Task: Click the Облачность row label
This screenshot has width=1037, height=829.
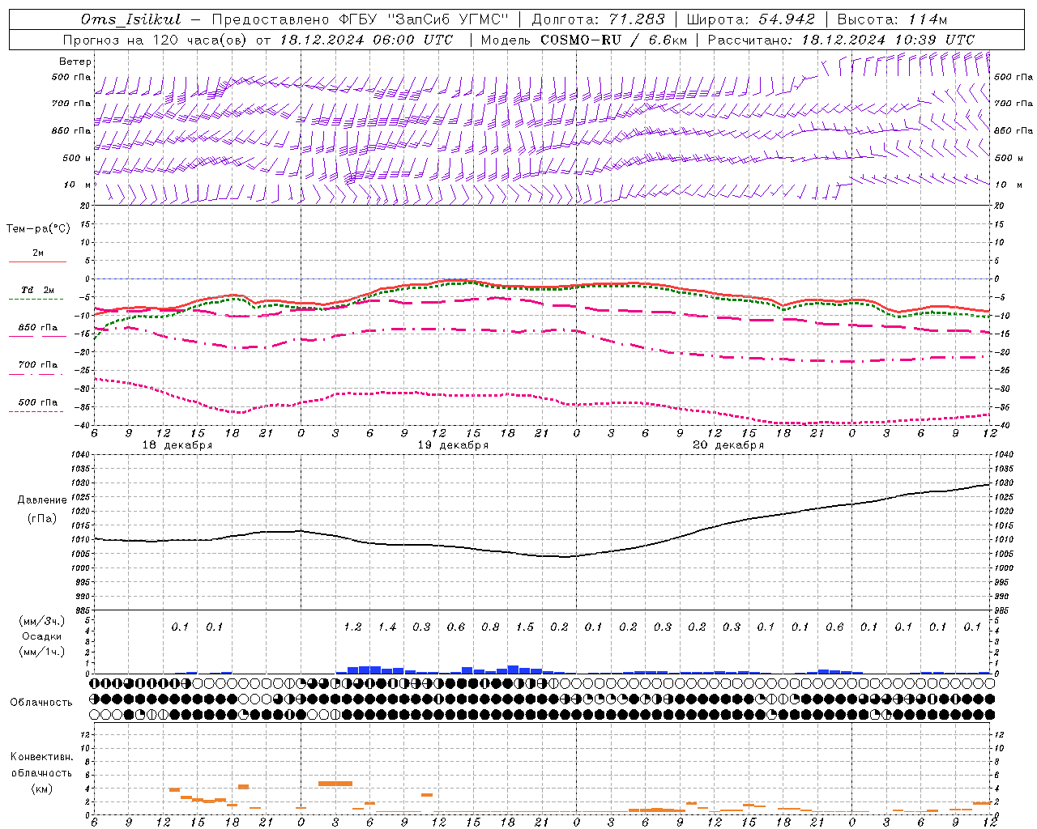Action: [41, 703]
